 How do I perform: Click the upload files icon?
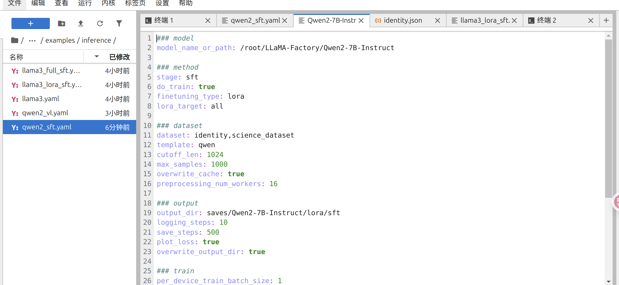tap(80, 23)
